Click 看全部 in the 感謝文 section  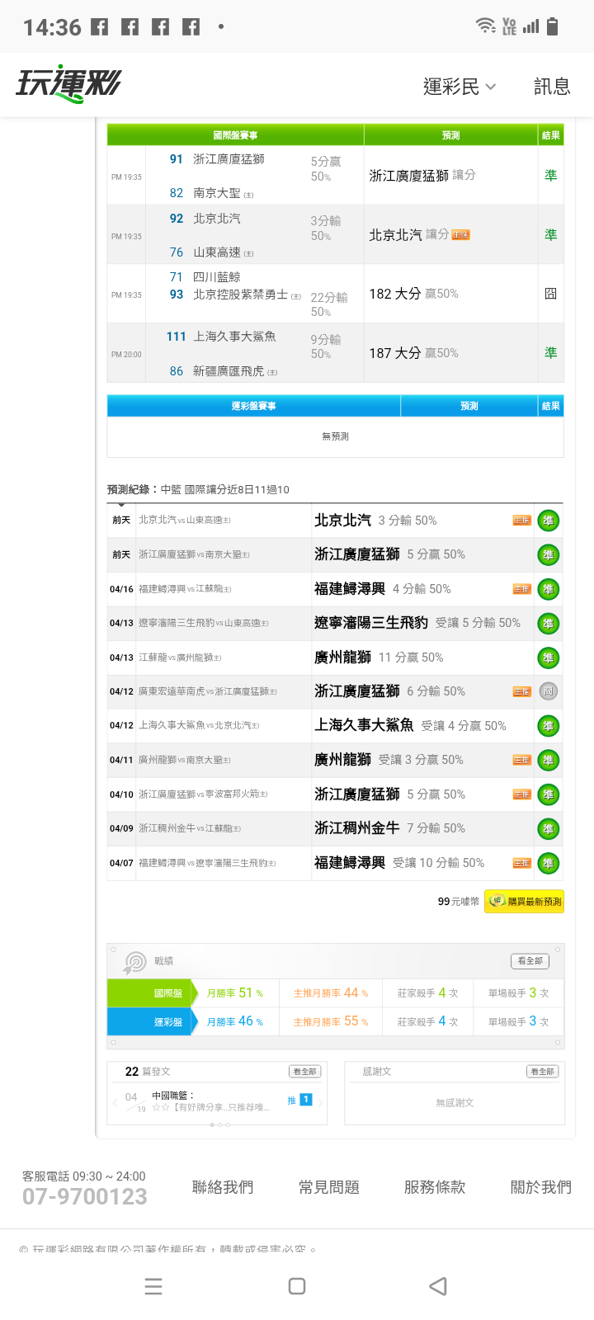[x=543, y=1072]
